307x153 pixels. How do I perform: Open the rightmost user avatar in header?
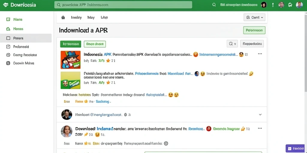coord(299,5)
